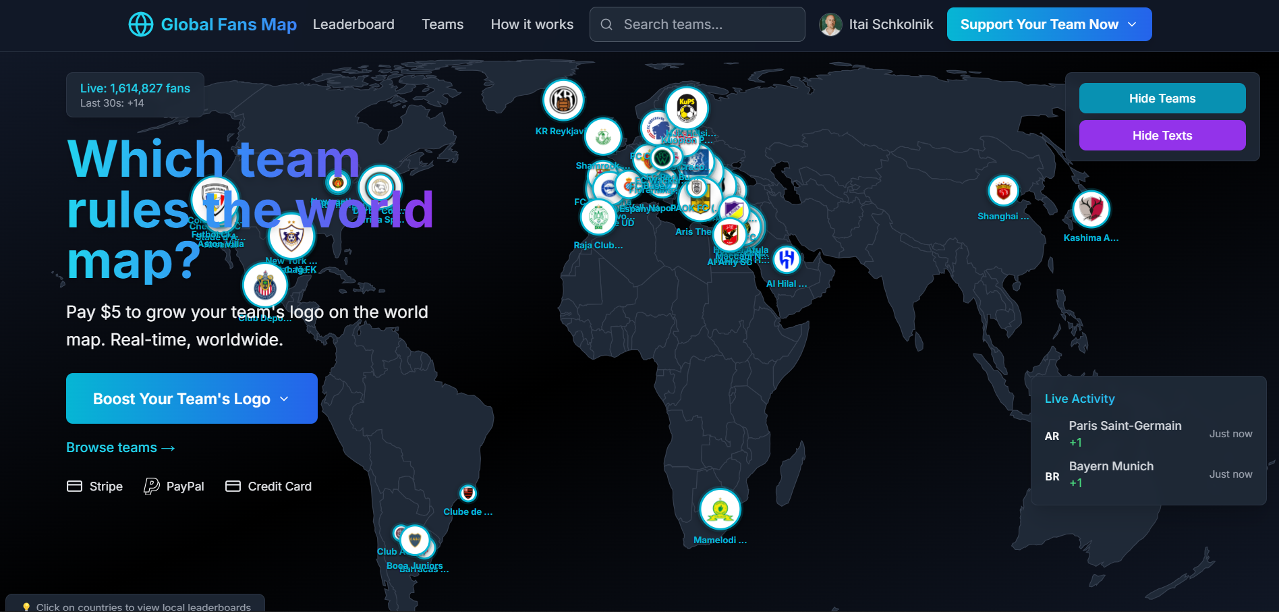Screen dimensions: 1279x612
Task: Click the KR Reykjavik team logo marker
Action: pos(563,101)
